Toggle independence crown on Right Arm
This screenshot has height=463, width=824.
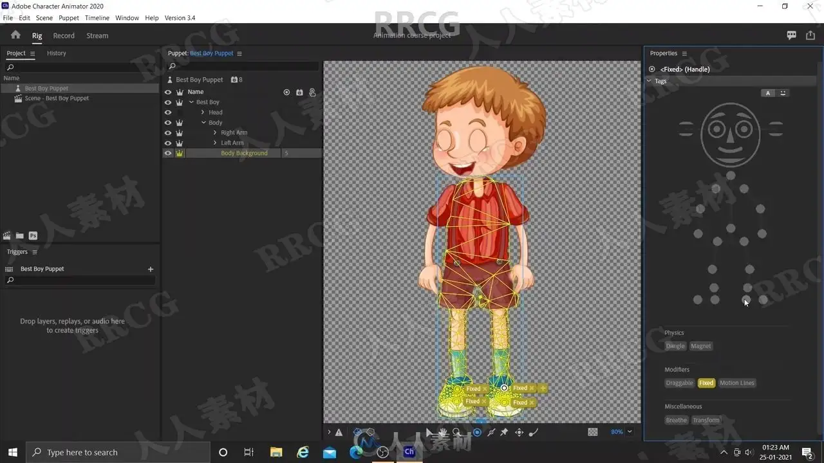pyautogui.click(x=180, y=133)
